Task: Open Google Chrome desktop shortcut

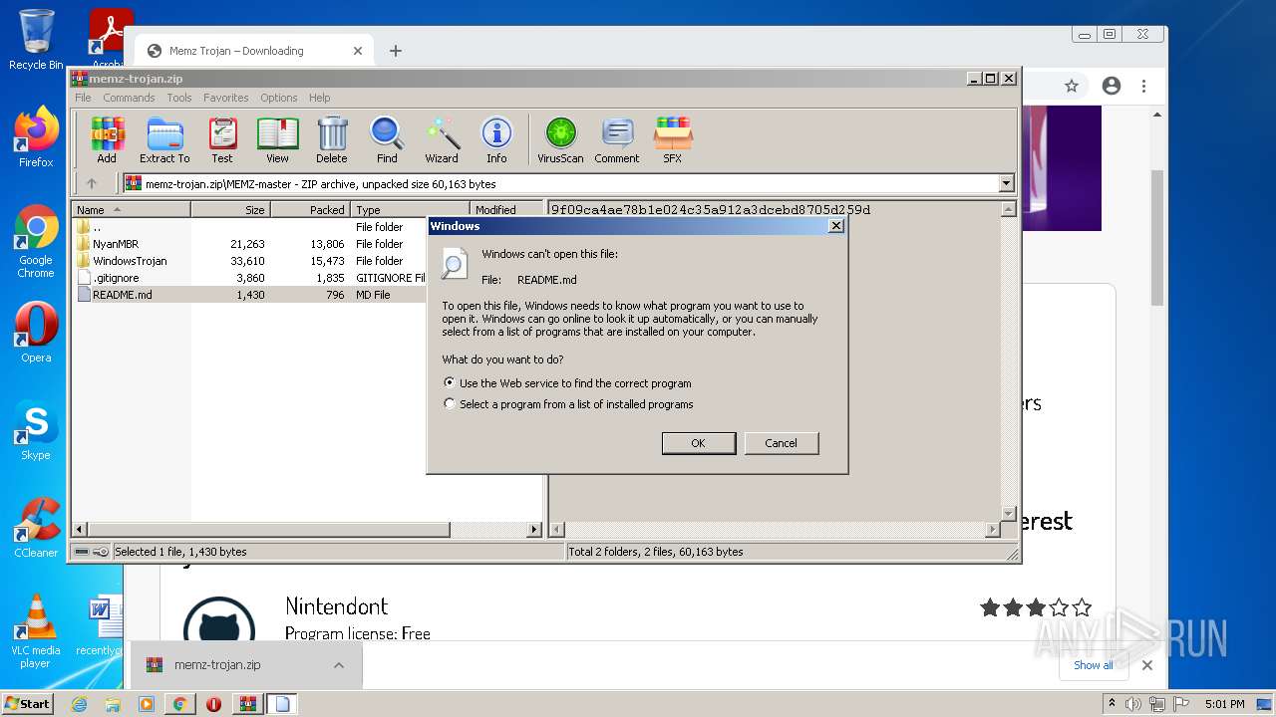Action: click(36, 241)
